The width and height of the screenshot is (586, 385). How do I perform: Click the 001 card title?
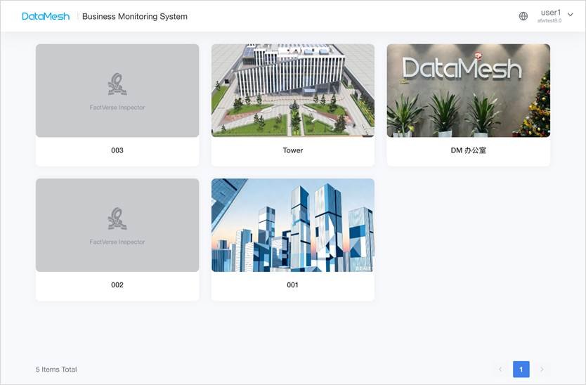click(x=292, y=285)
